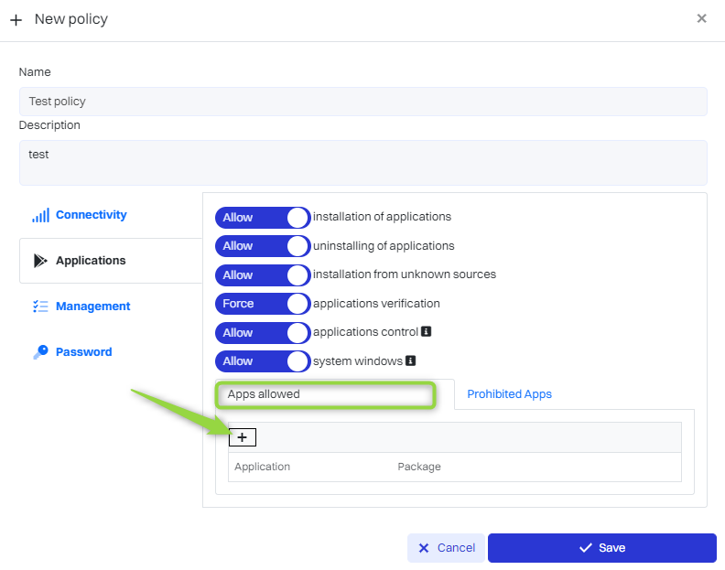
Task: Cancel the new policy
Action: (x=446, y=548)
